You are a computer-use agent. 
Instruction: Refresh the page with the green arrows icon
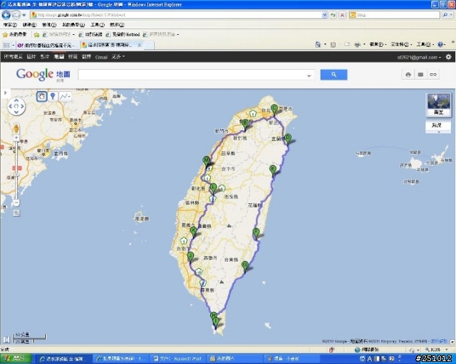[x=333, y=15]
